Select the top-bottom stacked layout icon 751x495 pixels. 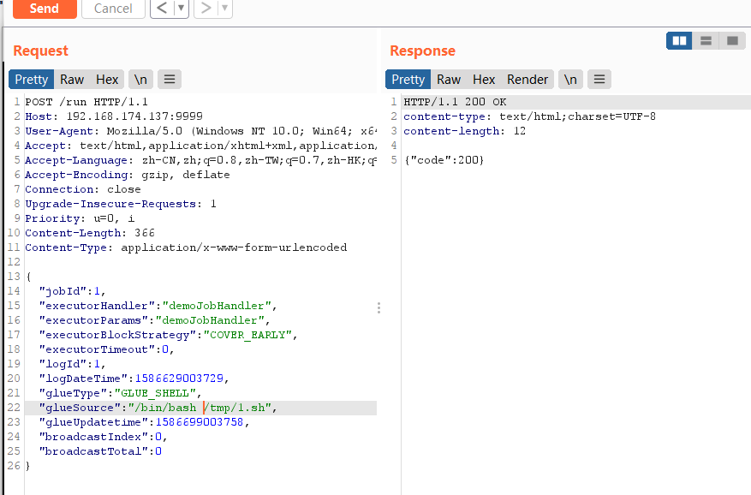click(706, 41)
